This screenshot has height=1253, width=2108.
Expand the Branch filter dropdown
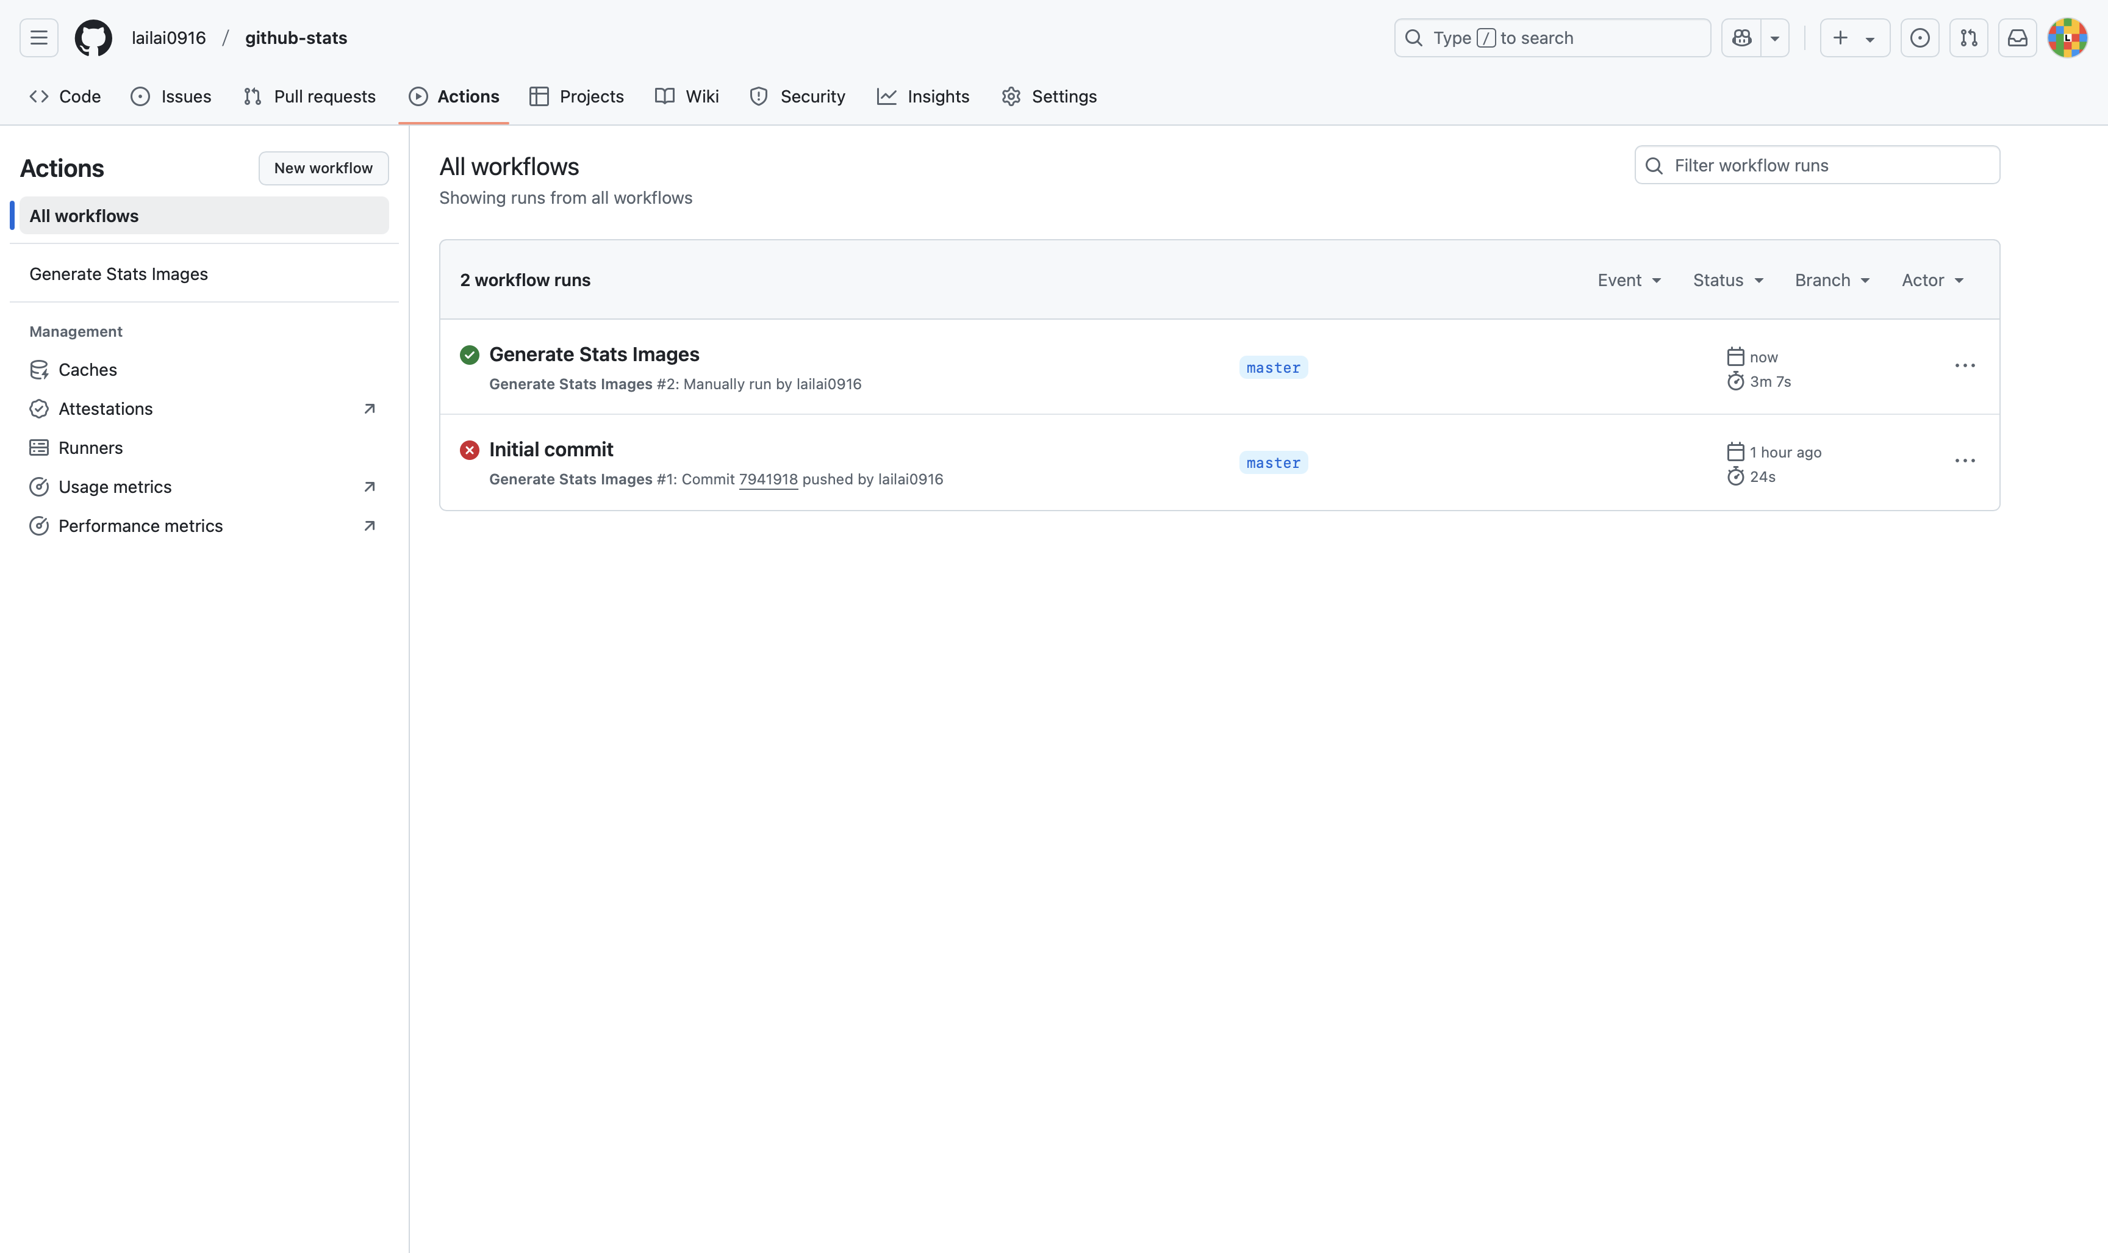1831,281
